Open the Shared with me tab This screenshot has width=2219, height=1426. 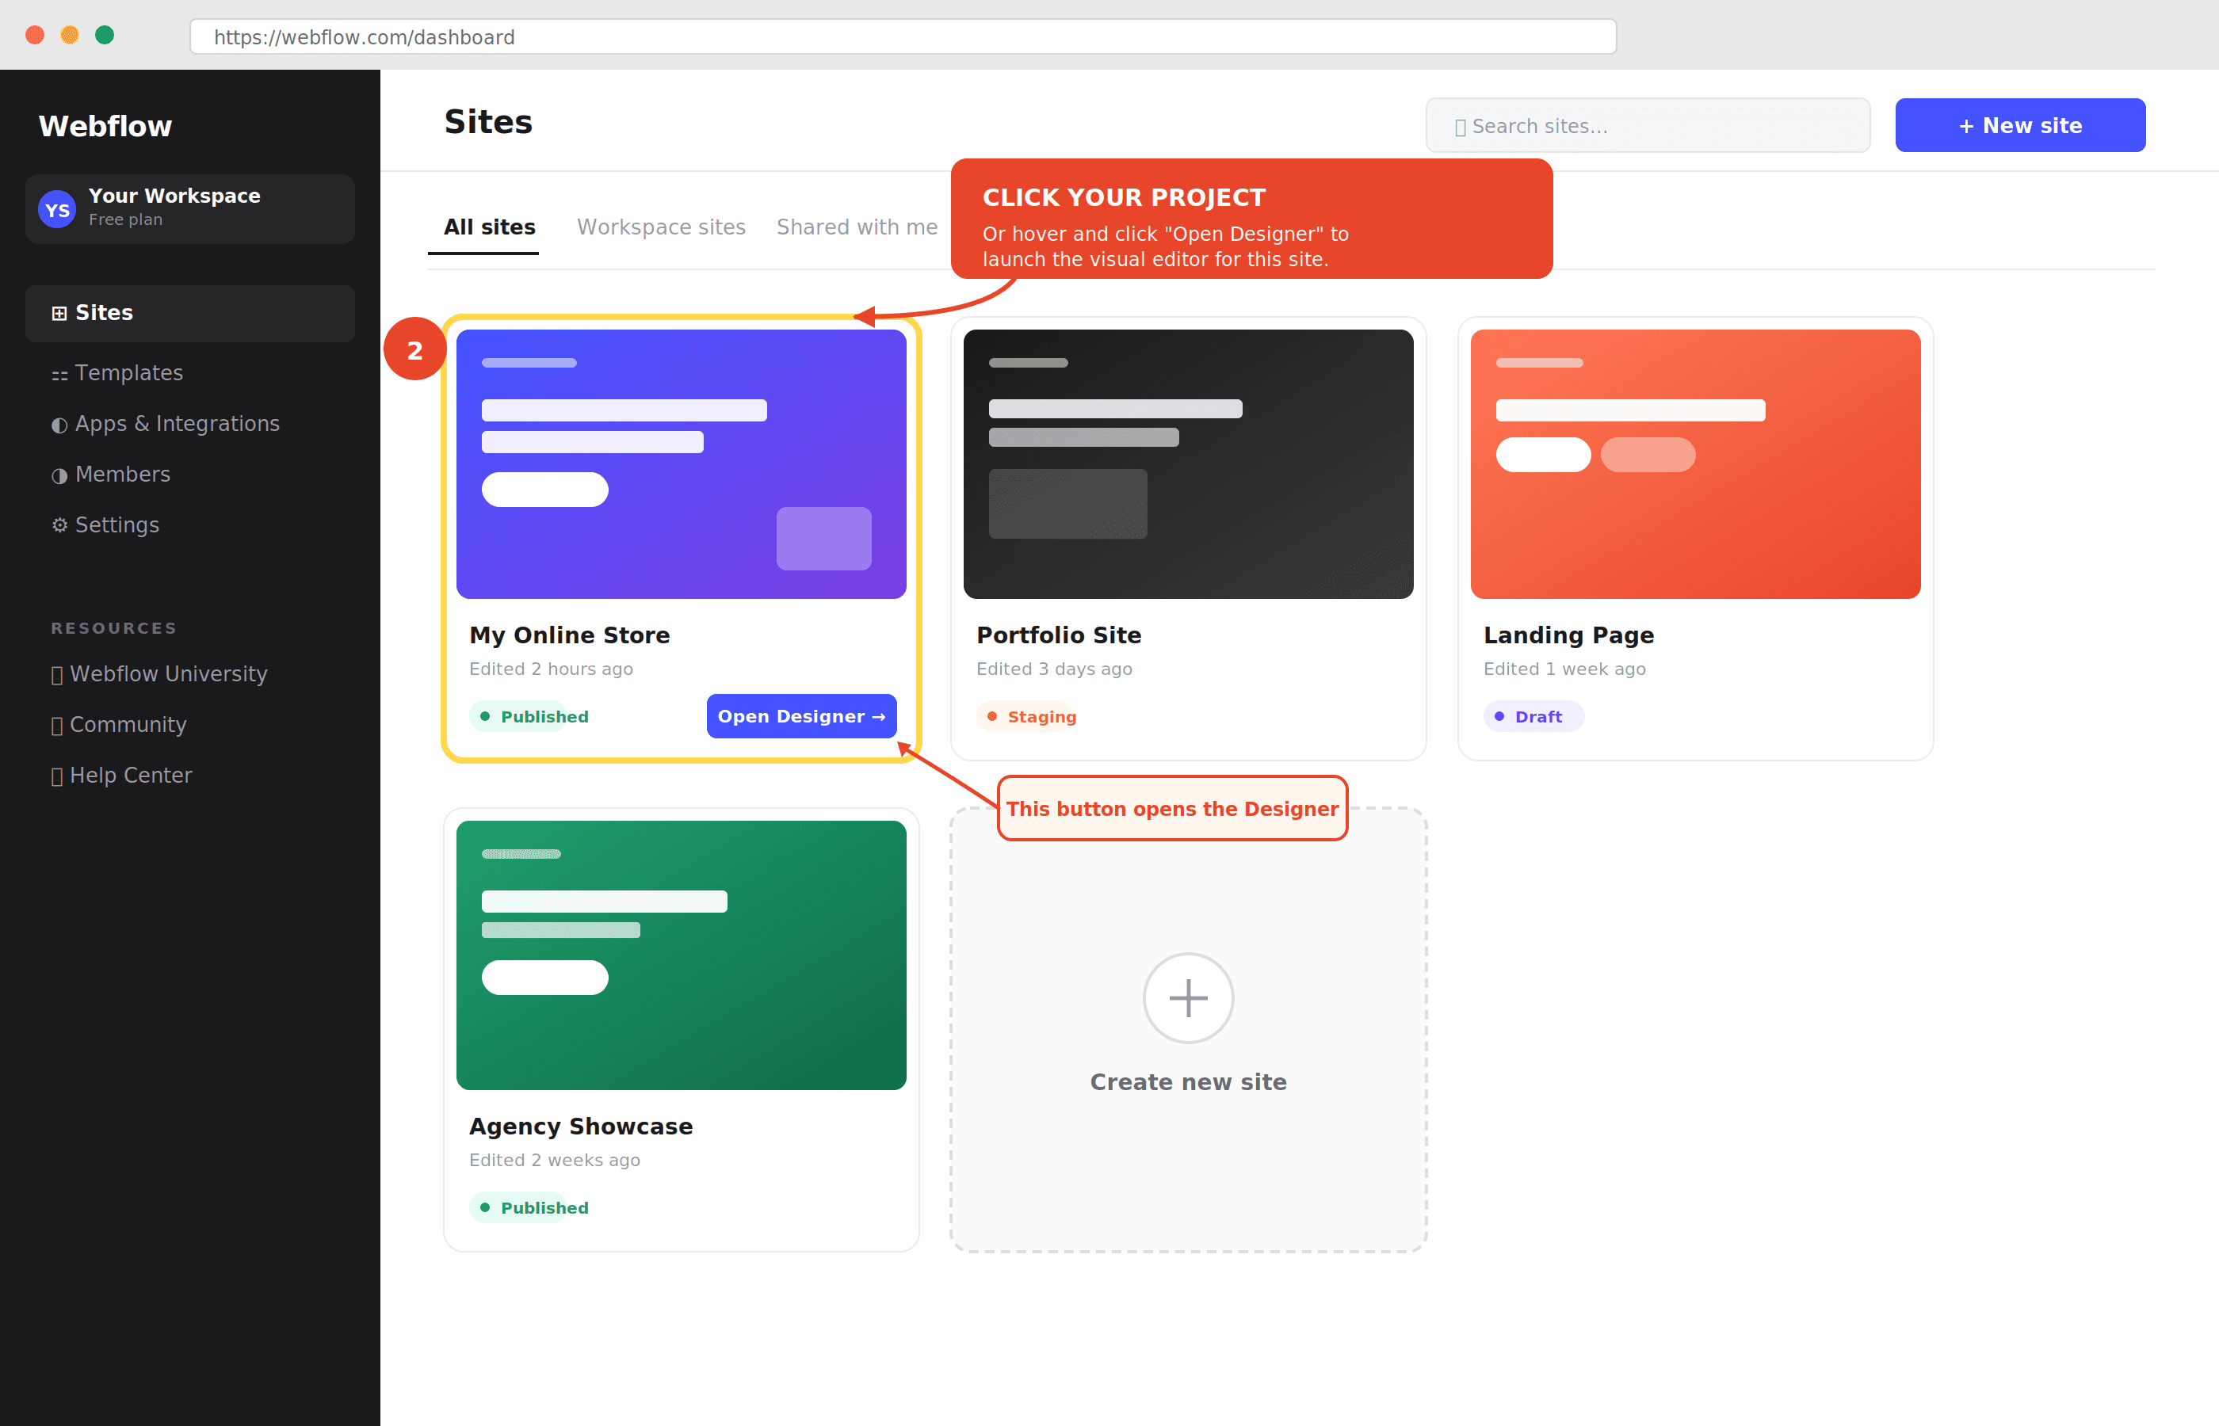856,227
